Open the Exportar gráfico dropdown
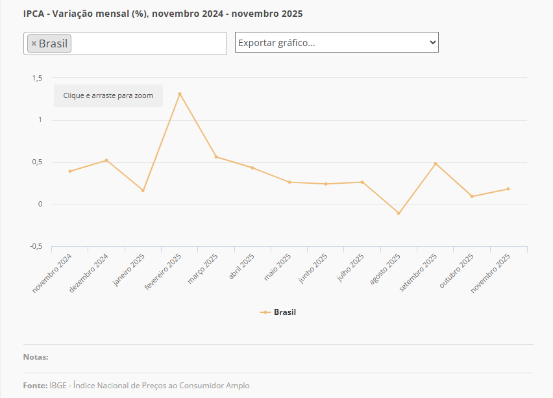553x398 pixels. 336,42
